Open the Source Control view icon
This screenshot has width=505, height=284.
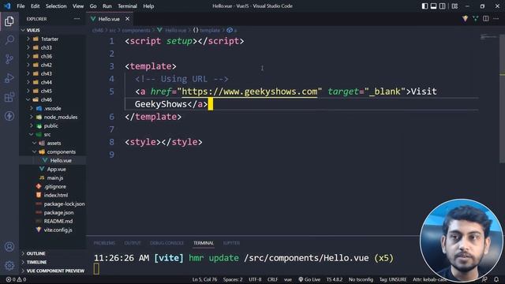tap(9, 59)
